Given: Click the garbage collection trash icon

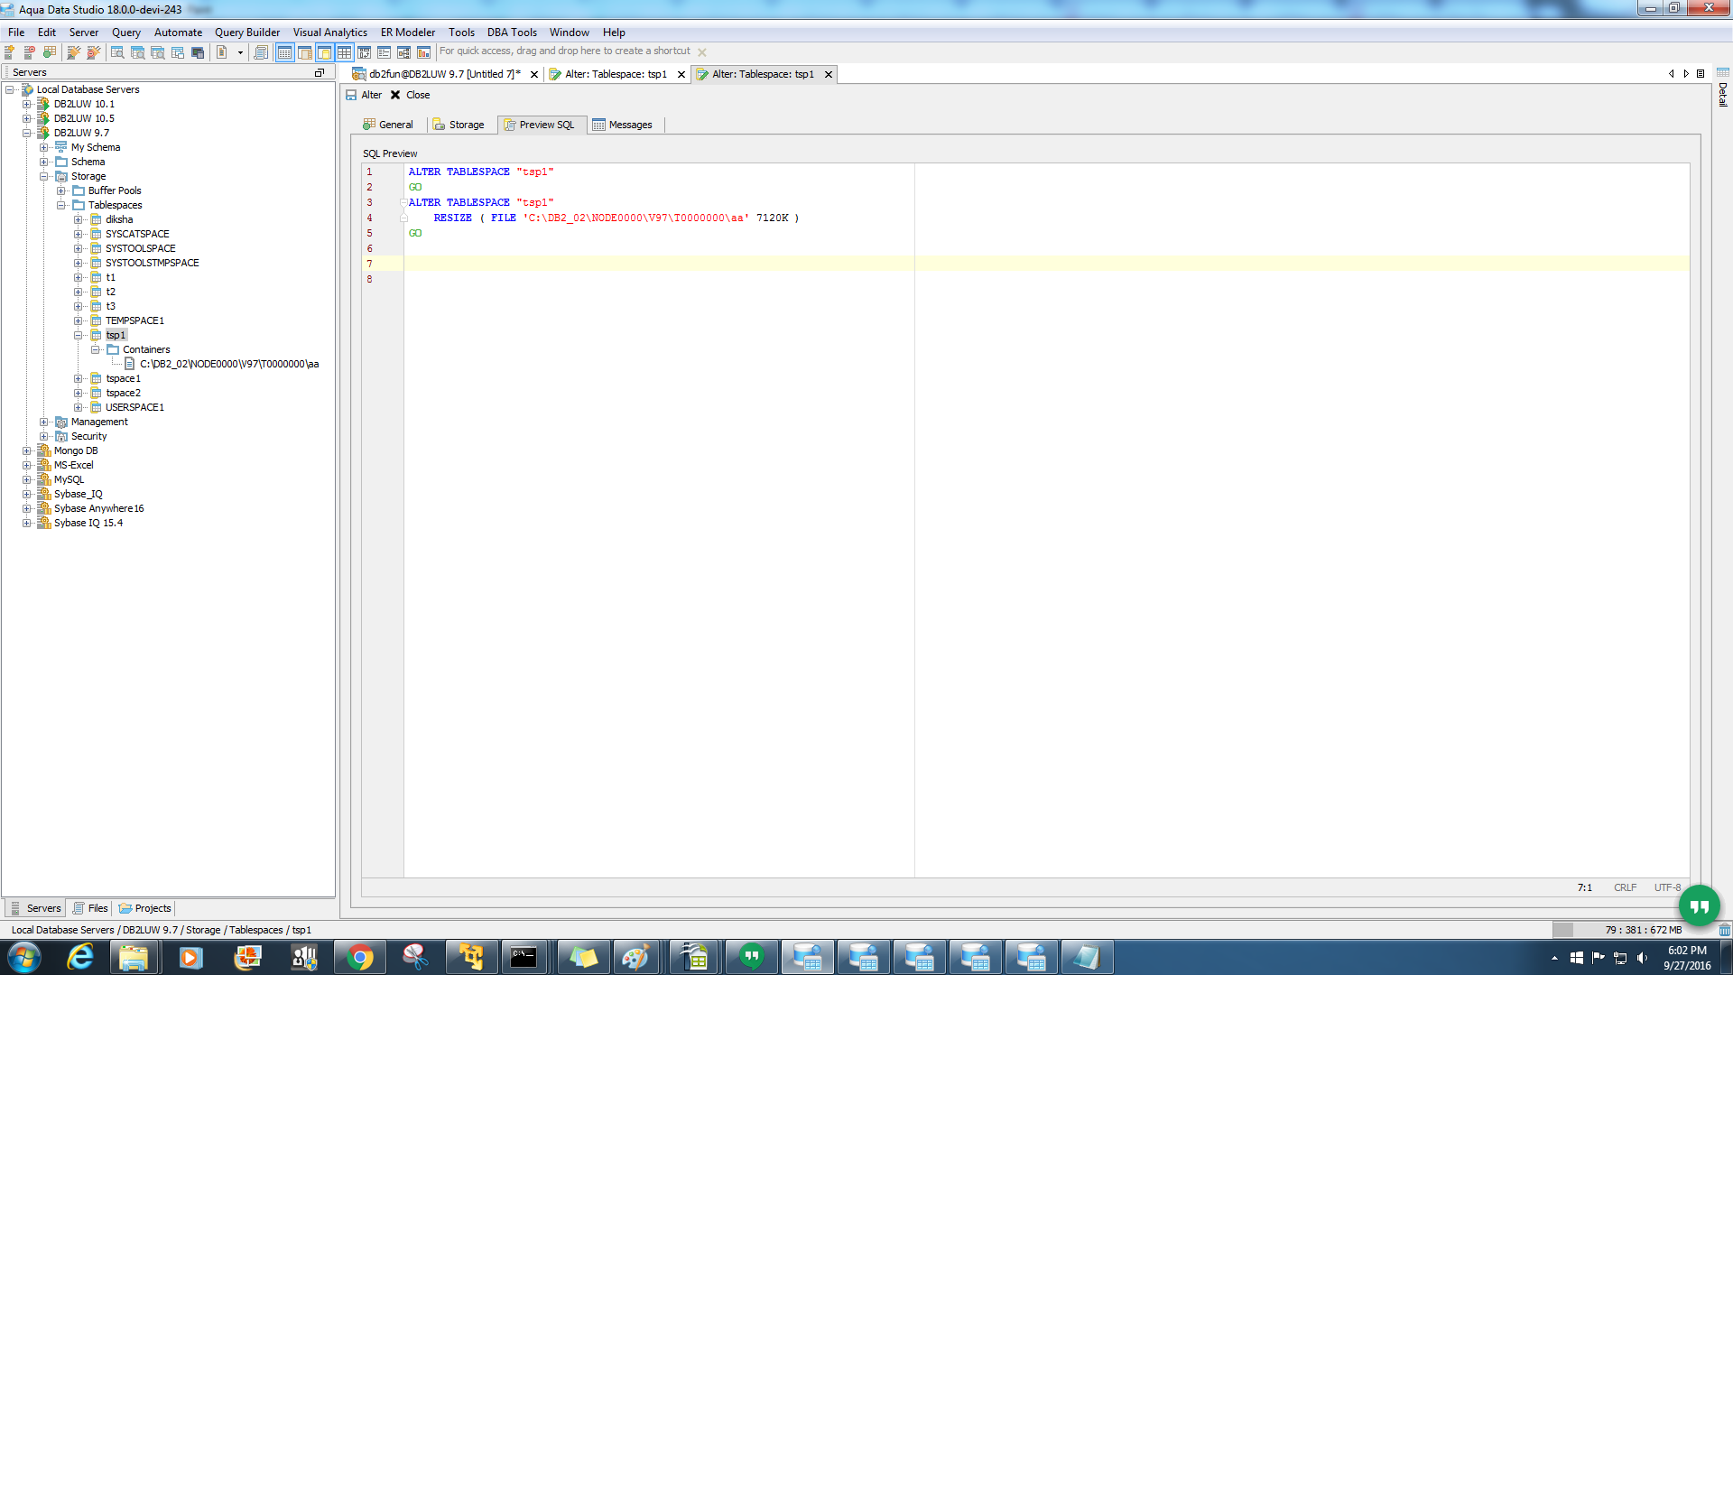Looking at the screenshot, I should (1724, 930).
